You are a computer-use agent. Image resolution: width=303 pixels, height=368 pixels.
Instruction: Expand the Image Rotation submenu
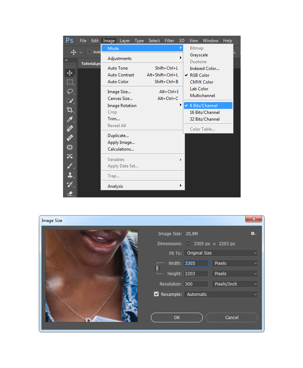point(143,106)
